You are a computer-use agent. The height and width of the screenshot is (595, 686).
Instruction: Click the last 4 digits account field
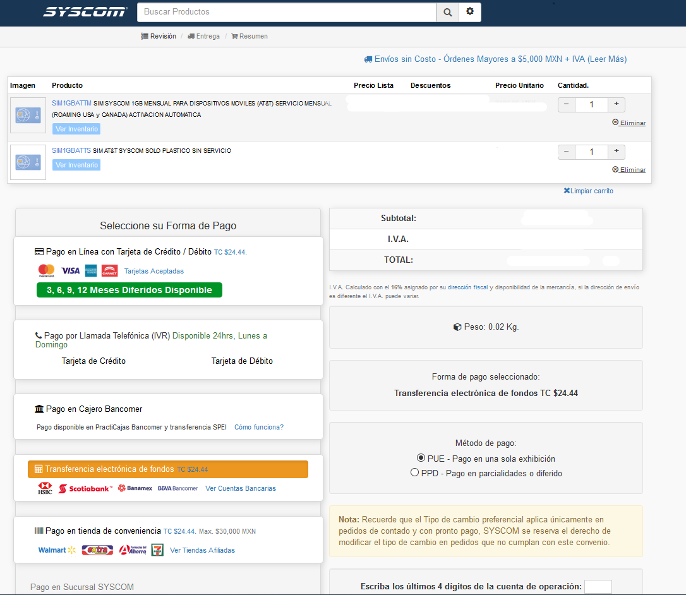pyautogui.click(x=598, y=587)
